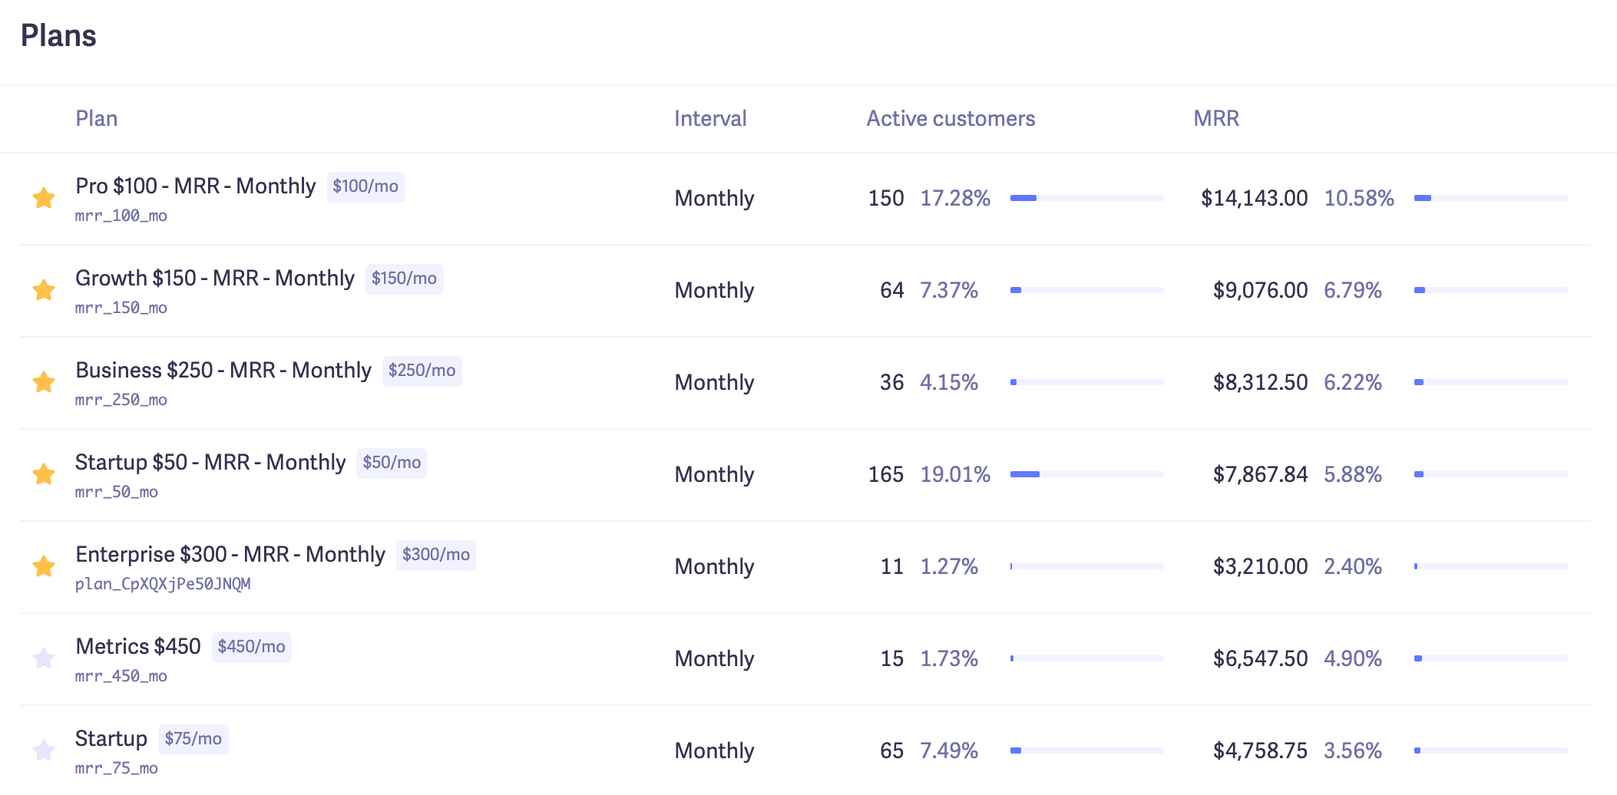Click the Pro plan MRR progress bar
The image size is (1617, 795).
1490,197
